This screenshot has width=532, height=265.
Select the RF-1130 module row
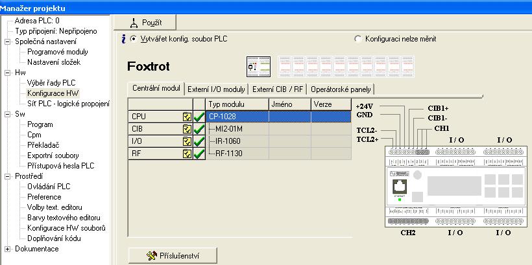[x=278, y=154]
